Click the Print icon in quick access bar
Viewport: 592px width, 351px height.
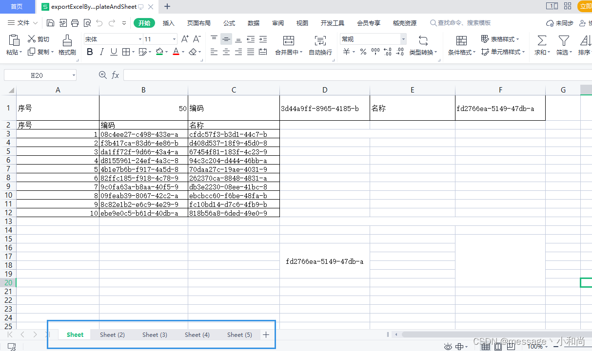tap(75, 23)
